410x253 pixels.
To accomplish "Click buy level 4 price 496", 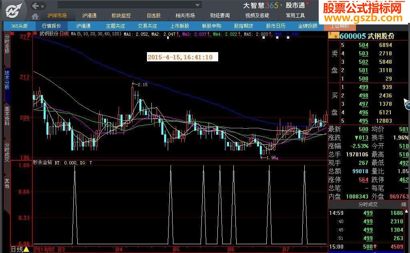I will pyautogui.click(x=364, y=112).
